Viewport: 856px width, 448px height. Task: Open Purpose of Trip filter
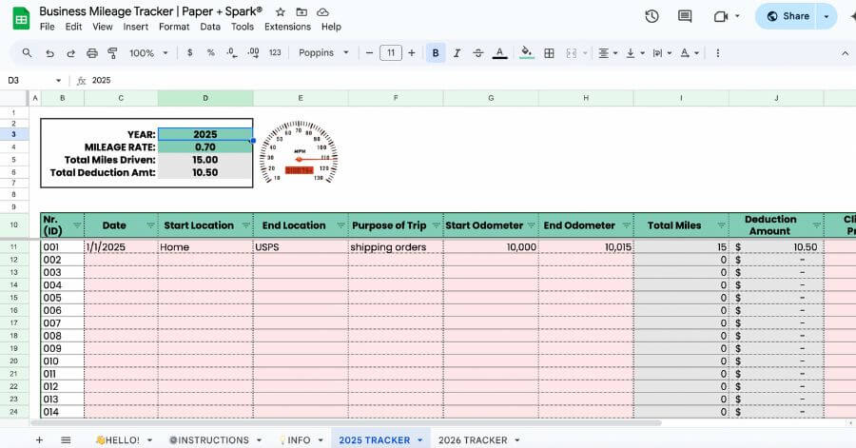click(x=436, y=225)
